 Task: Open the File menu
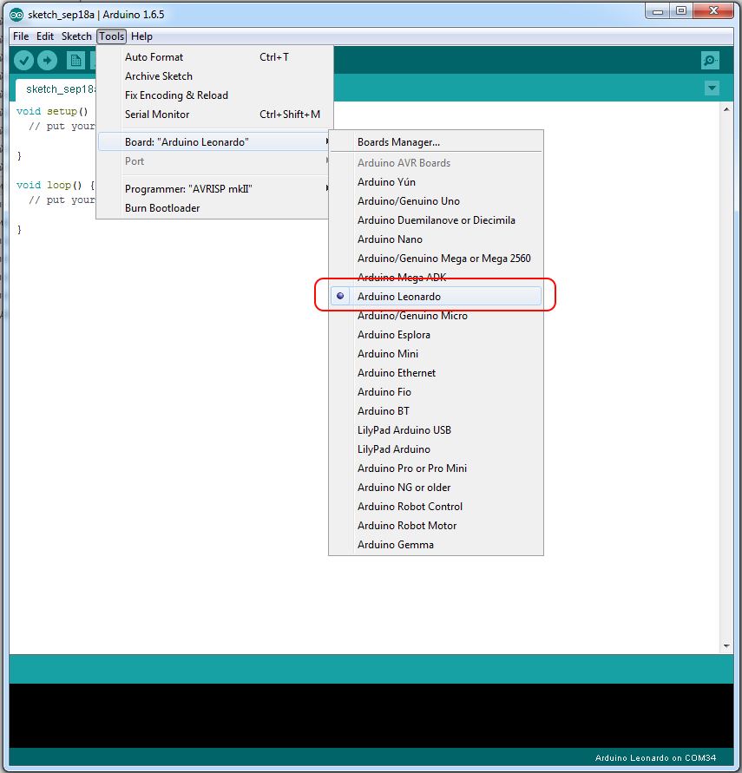click(21, 36)
